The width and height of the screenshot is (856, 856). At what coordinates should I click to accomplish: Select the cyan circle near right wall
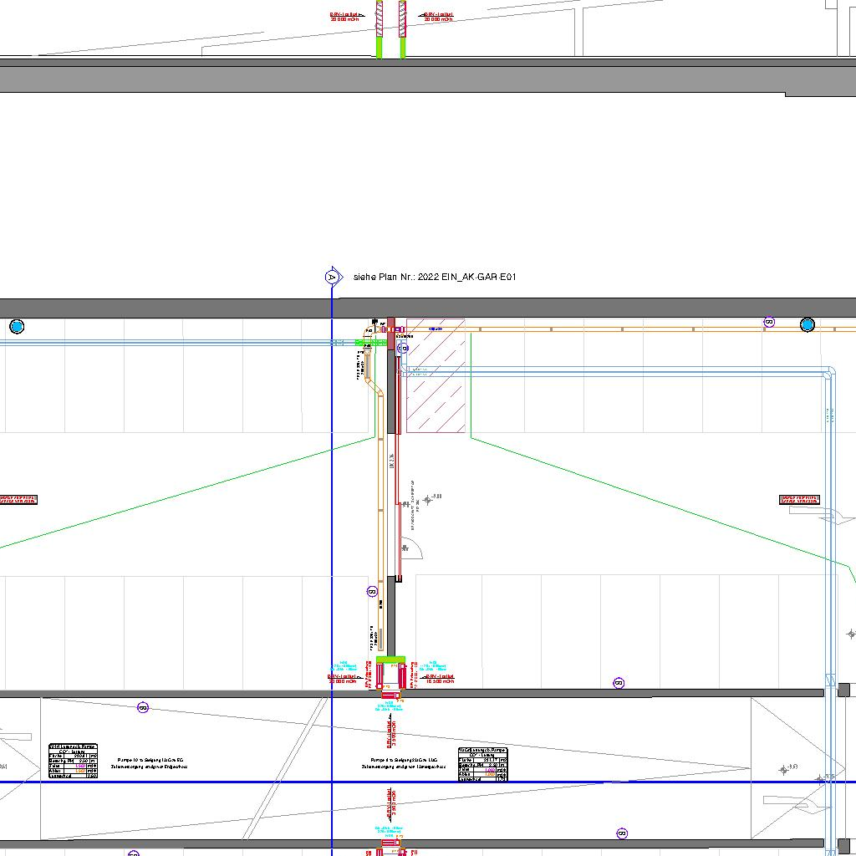tap(807, 324)
